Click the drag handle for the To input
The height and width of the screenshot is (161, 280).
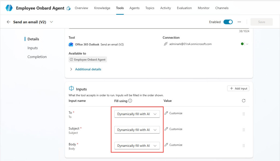pyautogui.click(x=244, y=114)
